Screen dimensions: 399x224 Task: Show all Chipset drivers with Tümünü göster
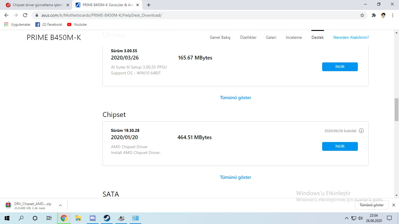(x=235, y=177)
